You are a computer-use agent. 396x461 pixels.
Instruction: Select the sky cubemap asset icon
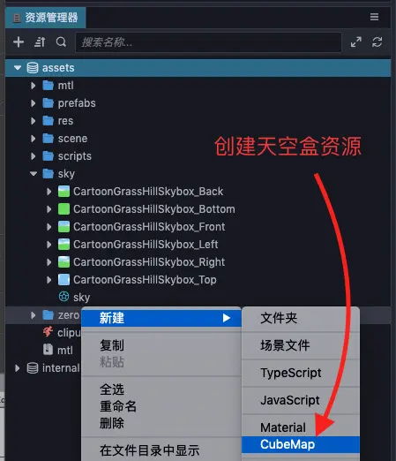click(64, 297)
